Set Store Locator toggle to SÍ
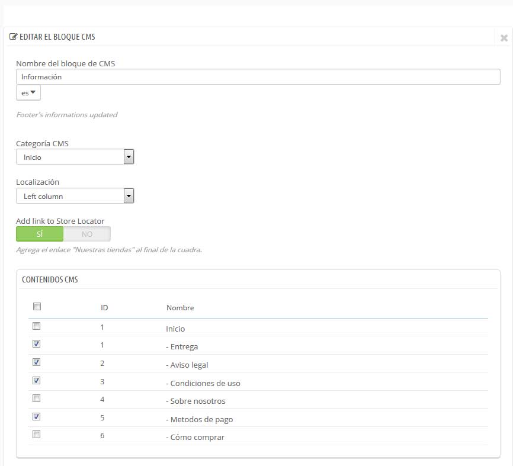 [40, 234]
